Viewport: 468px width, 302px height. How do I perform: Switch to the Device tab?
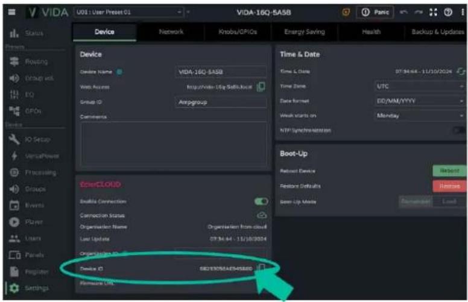104,32
